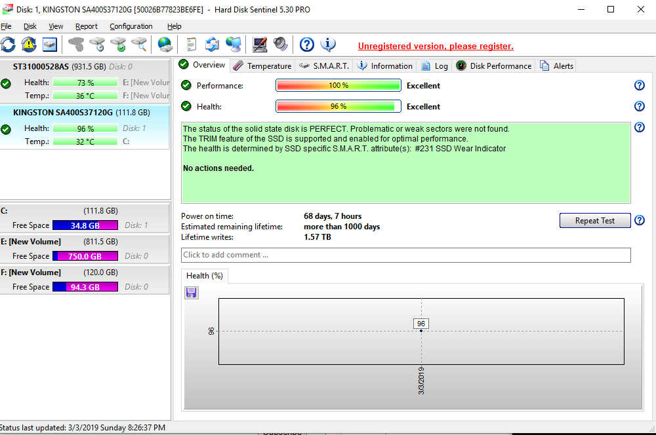This screenshot has width=656, height=435.
Task: Click the E: free space 750.0 GB bar
Action: click(x=85, y=256)
